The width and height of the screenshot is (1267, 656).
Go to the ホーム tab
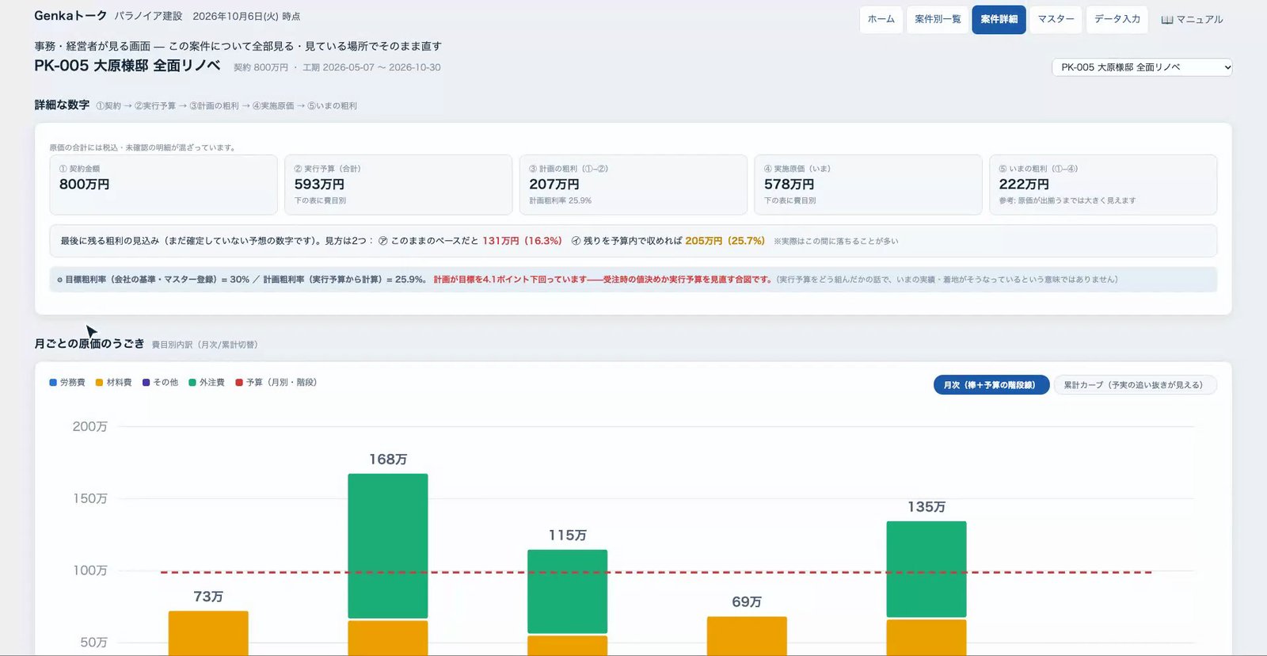881,20
